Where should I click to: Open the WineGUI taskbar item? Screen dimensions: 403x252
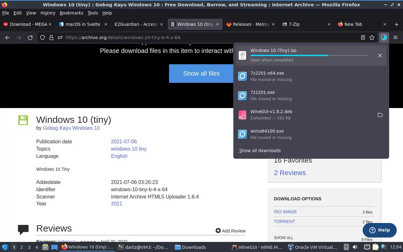pyautogui.click(x=257, y=247)
